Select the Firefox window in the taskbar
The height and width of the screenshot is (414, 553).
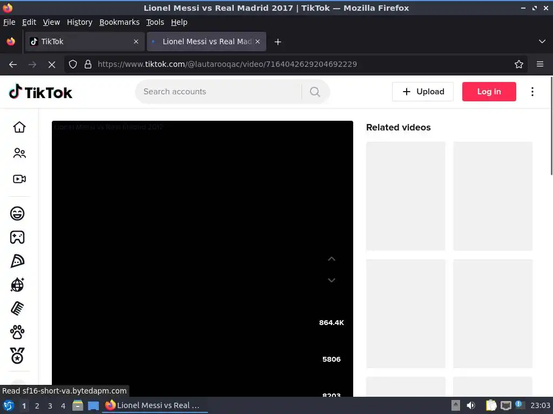click(155, 405)
